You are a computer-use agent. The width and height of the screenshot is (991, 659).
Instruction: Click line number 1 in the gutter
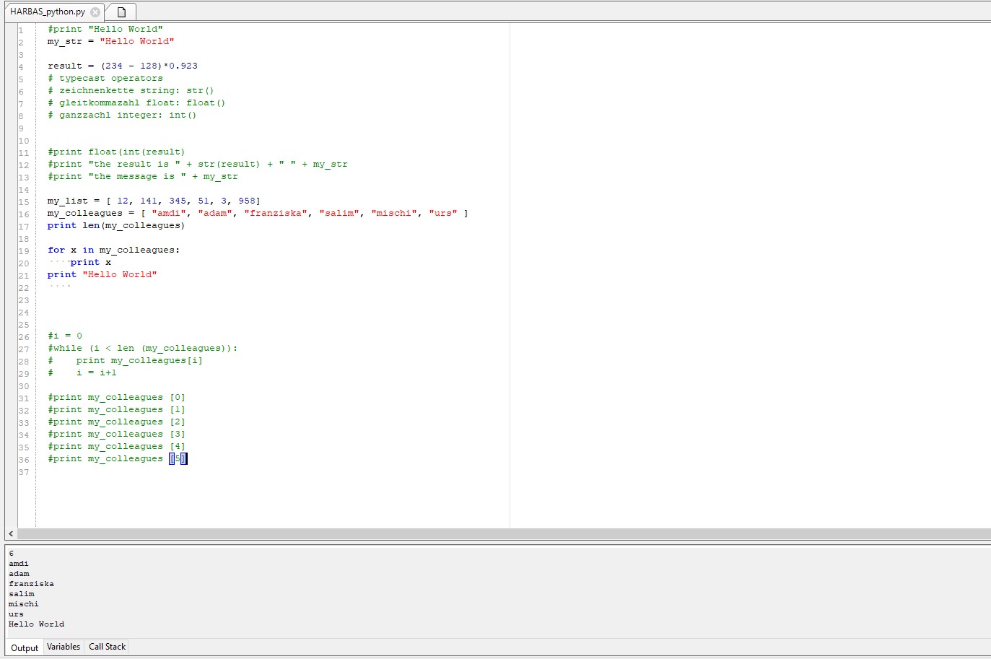pyautogui.click(x=20, y=29)
